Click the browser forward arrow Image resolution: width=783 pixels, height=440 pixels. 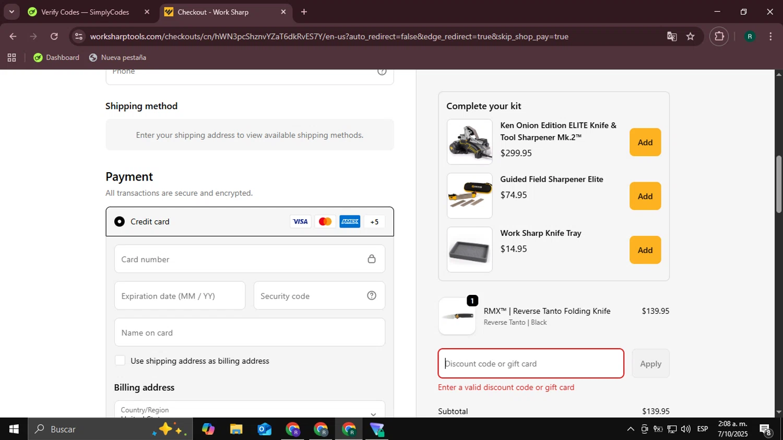[33, 37]
